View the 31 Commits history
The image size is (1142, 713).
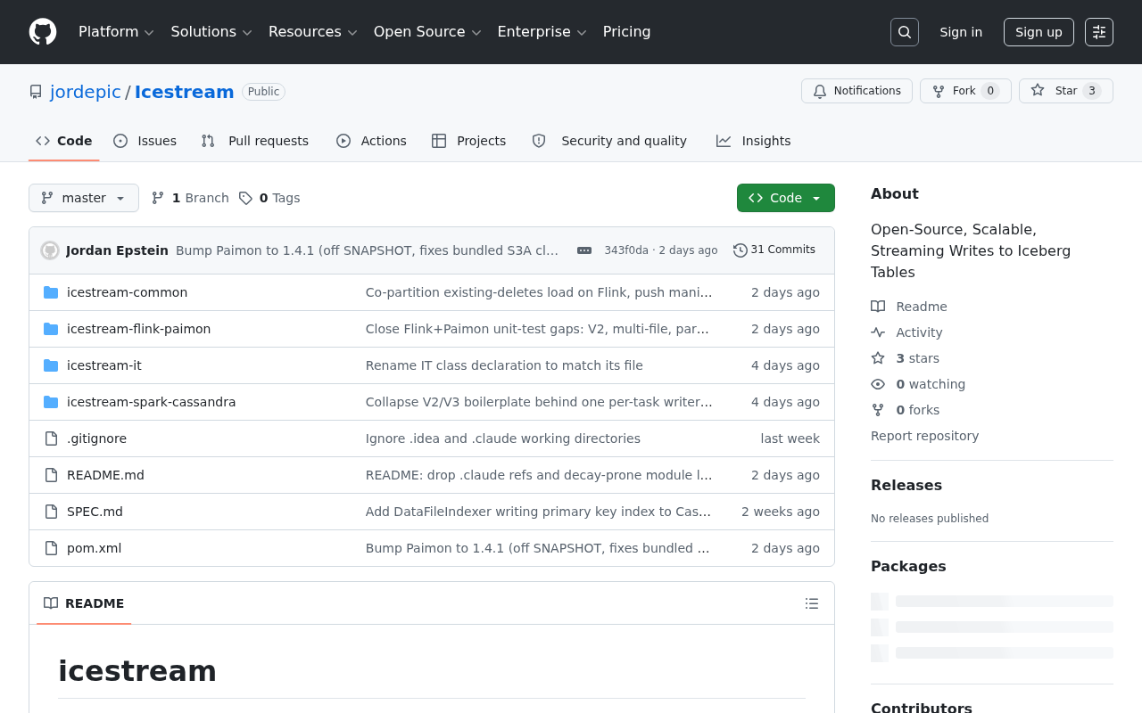coord(774,250)
